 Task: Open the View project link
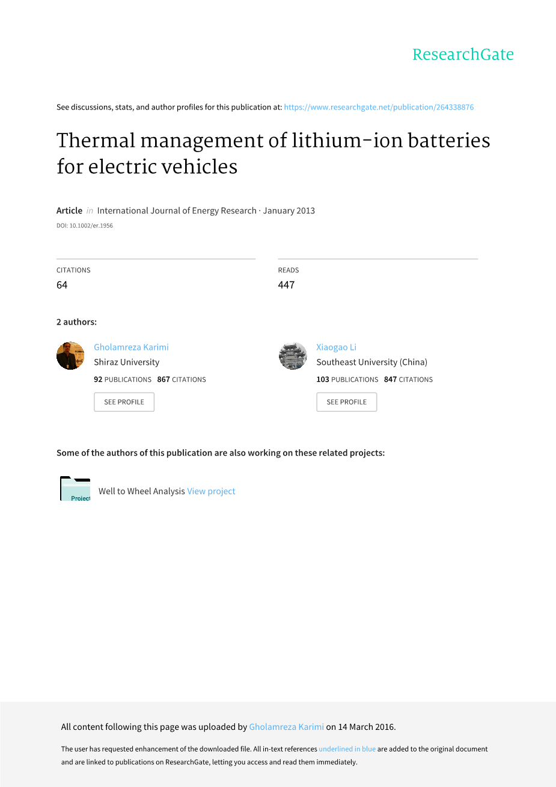[211, 491]
